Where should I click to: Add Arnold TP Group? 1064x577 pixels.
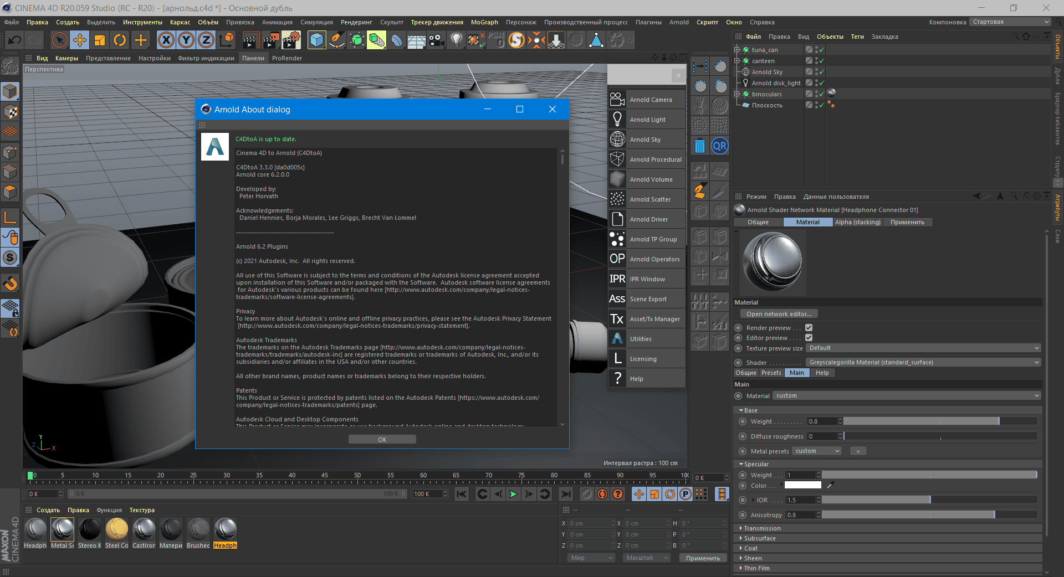[x=647, y=239]
